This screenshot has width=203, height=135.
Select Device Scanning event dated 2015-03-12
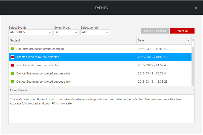(100, 73)
